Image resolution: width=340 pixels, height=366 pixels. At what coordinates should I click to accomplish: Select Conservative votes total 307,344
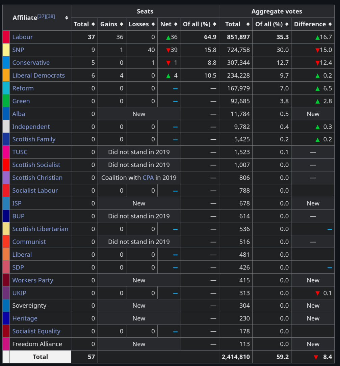pos(238,62)
